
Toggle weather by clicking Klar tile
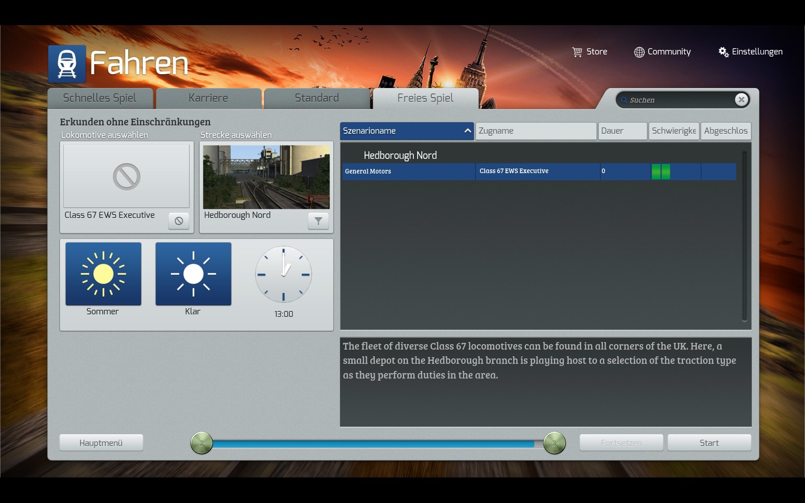(193, 274)
